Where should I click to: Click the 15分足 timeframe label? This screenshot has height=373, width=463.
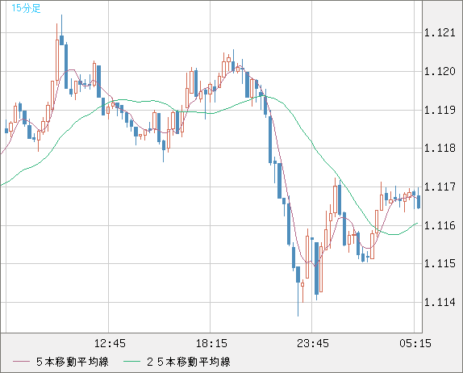(x=26, y=8)
